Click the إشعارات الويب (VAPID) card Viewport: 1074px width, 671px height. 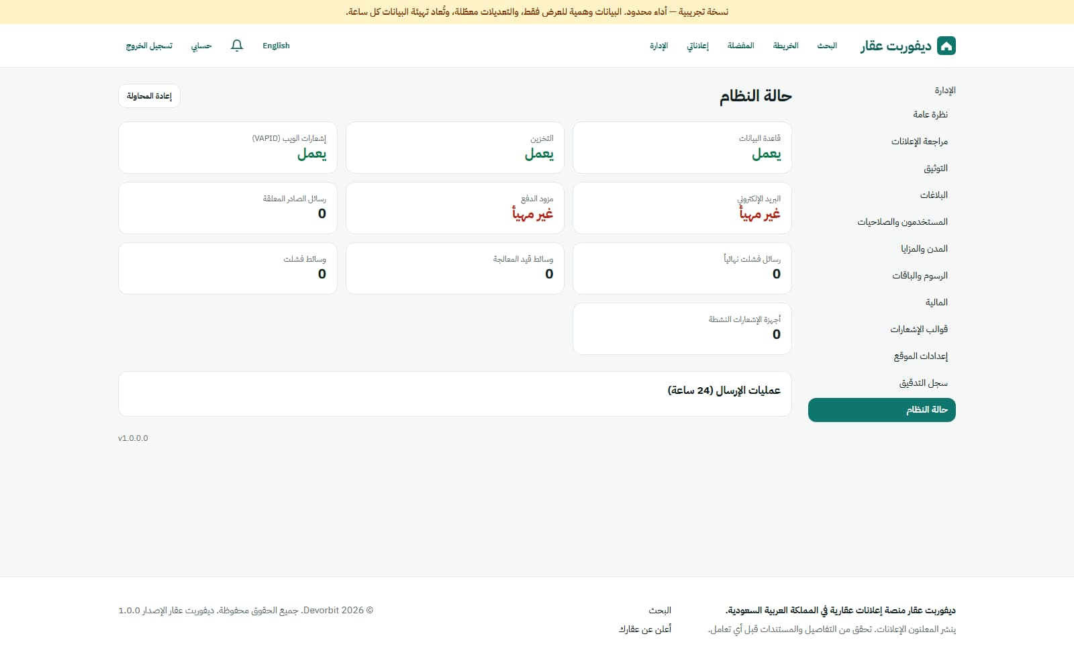pos(228,148)
